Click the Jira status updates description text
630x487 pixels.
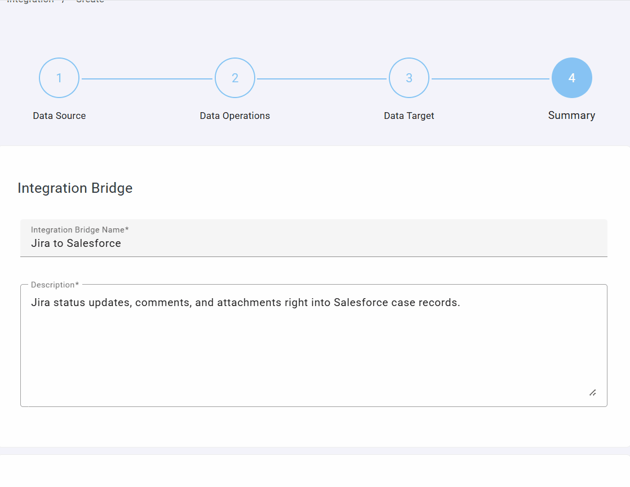coord(246,303)
